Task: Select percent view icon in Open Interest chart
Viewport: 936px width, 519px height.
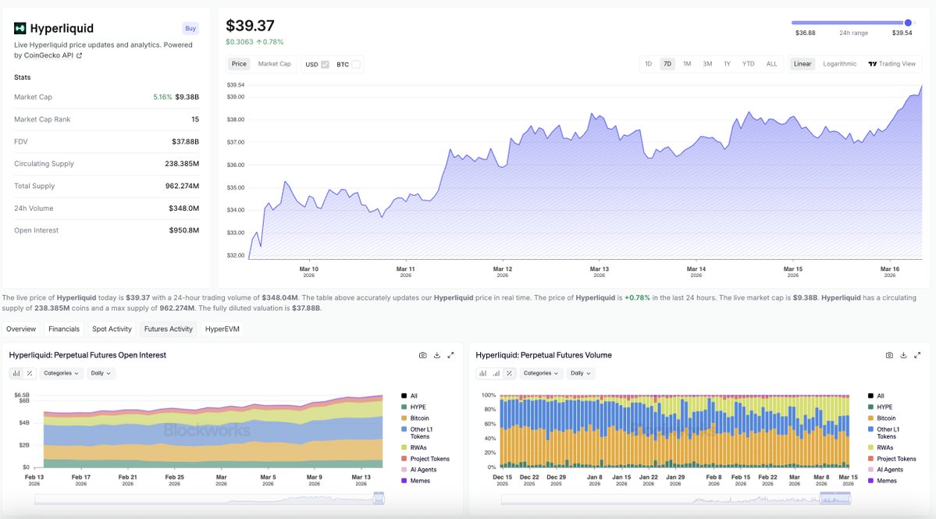Action: pyautogui.click(x=29, y=373)
